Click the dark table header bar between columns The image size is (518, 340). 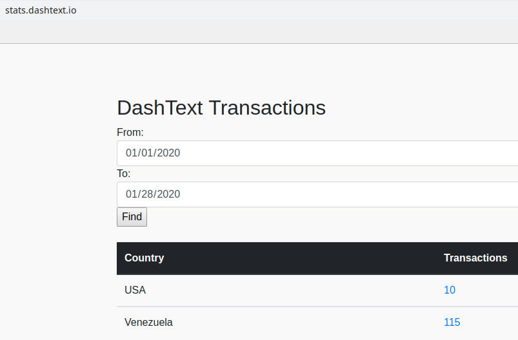click(304, 258)
